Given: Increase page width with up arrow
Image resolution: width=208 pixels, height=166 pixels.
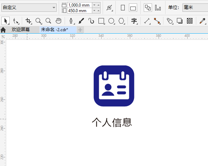Looking at the screenshot, I should click(98, 5).
